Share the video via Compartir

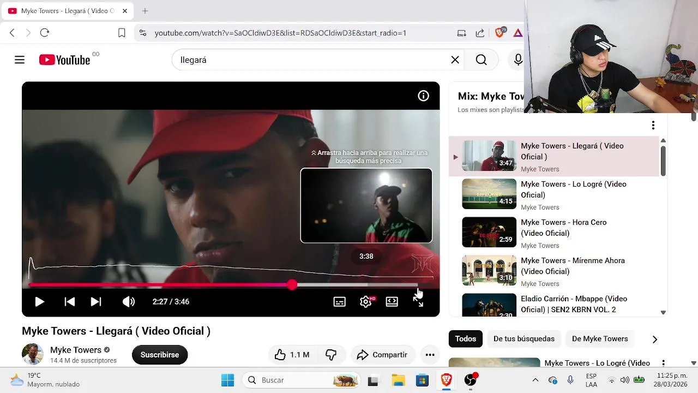point(382,355)
